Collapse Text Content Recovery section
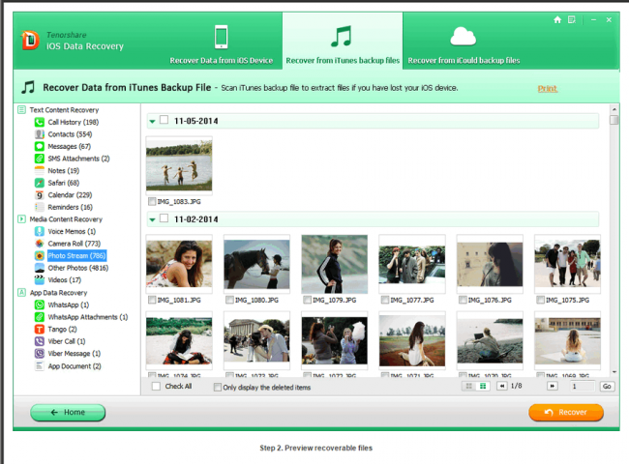Image resolution: width=629 pixels, height=464 pixels. click(21, 109)
